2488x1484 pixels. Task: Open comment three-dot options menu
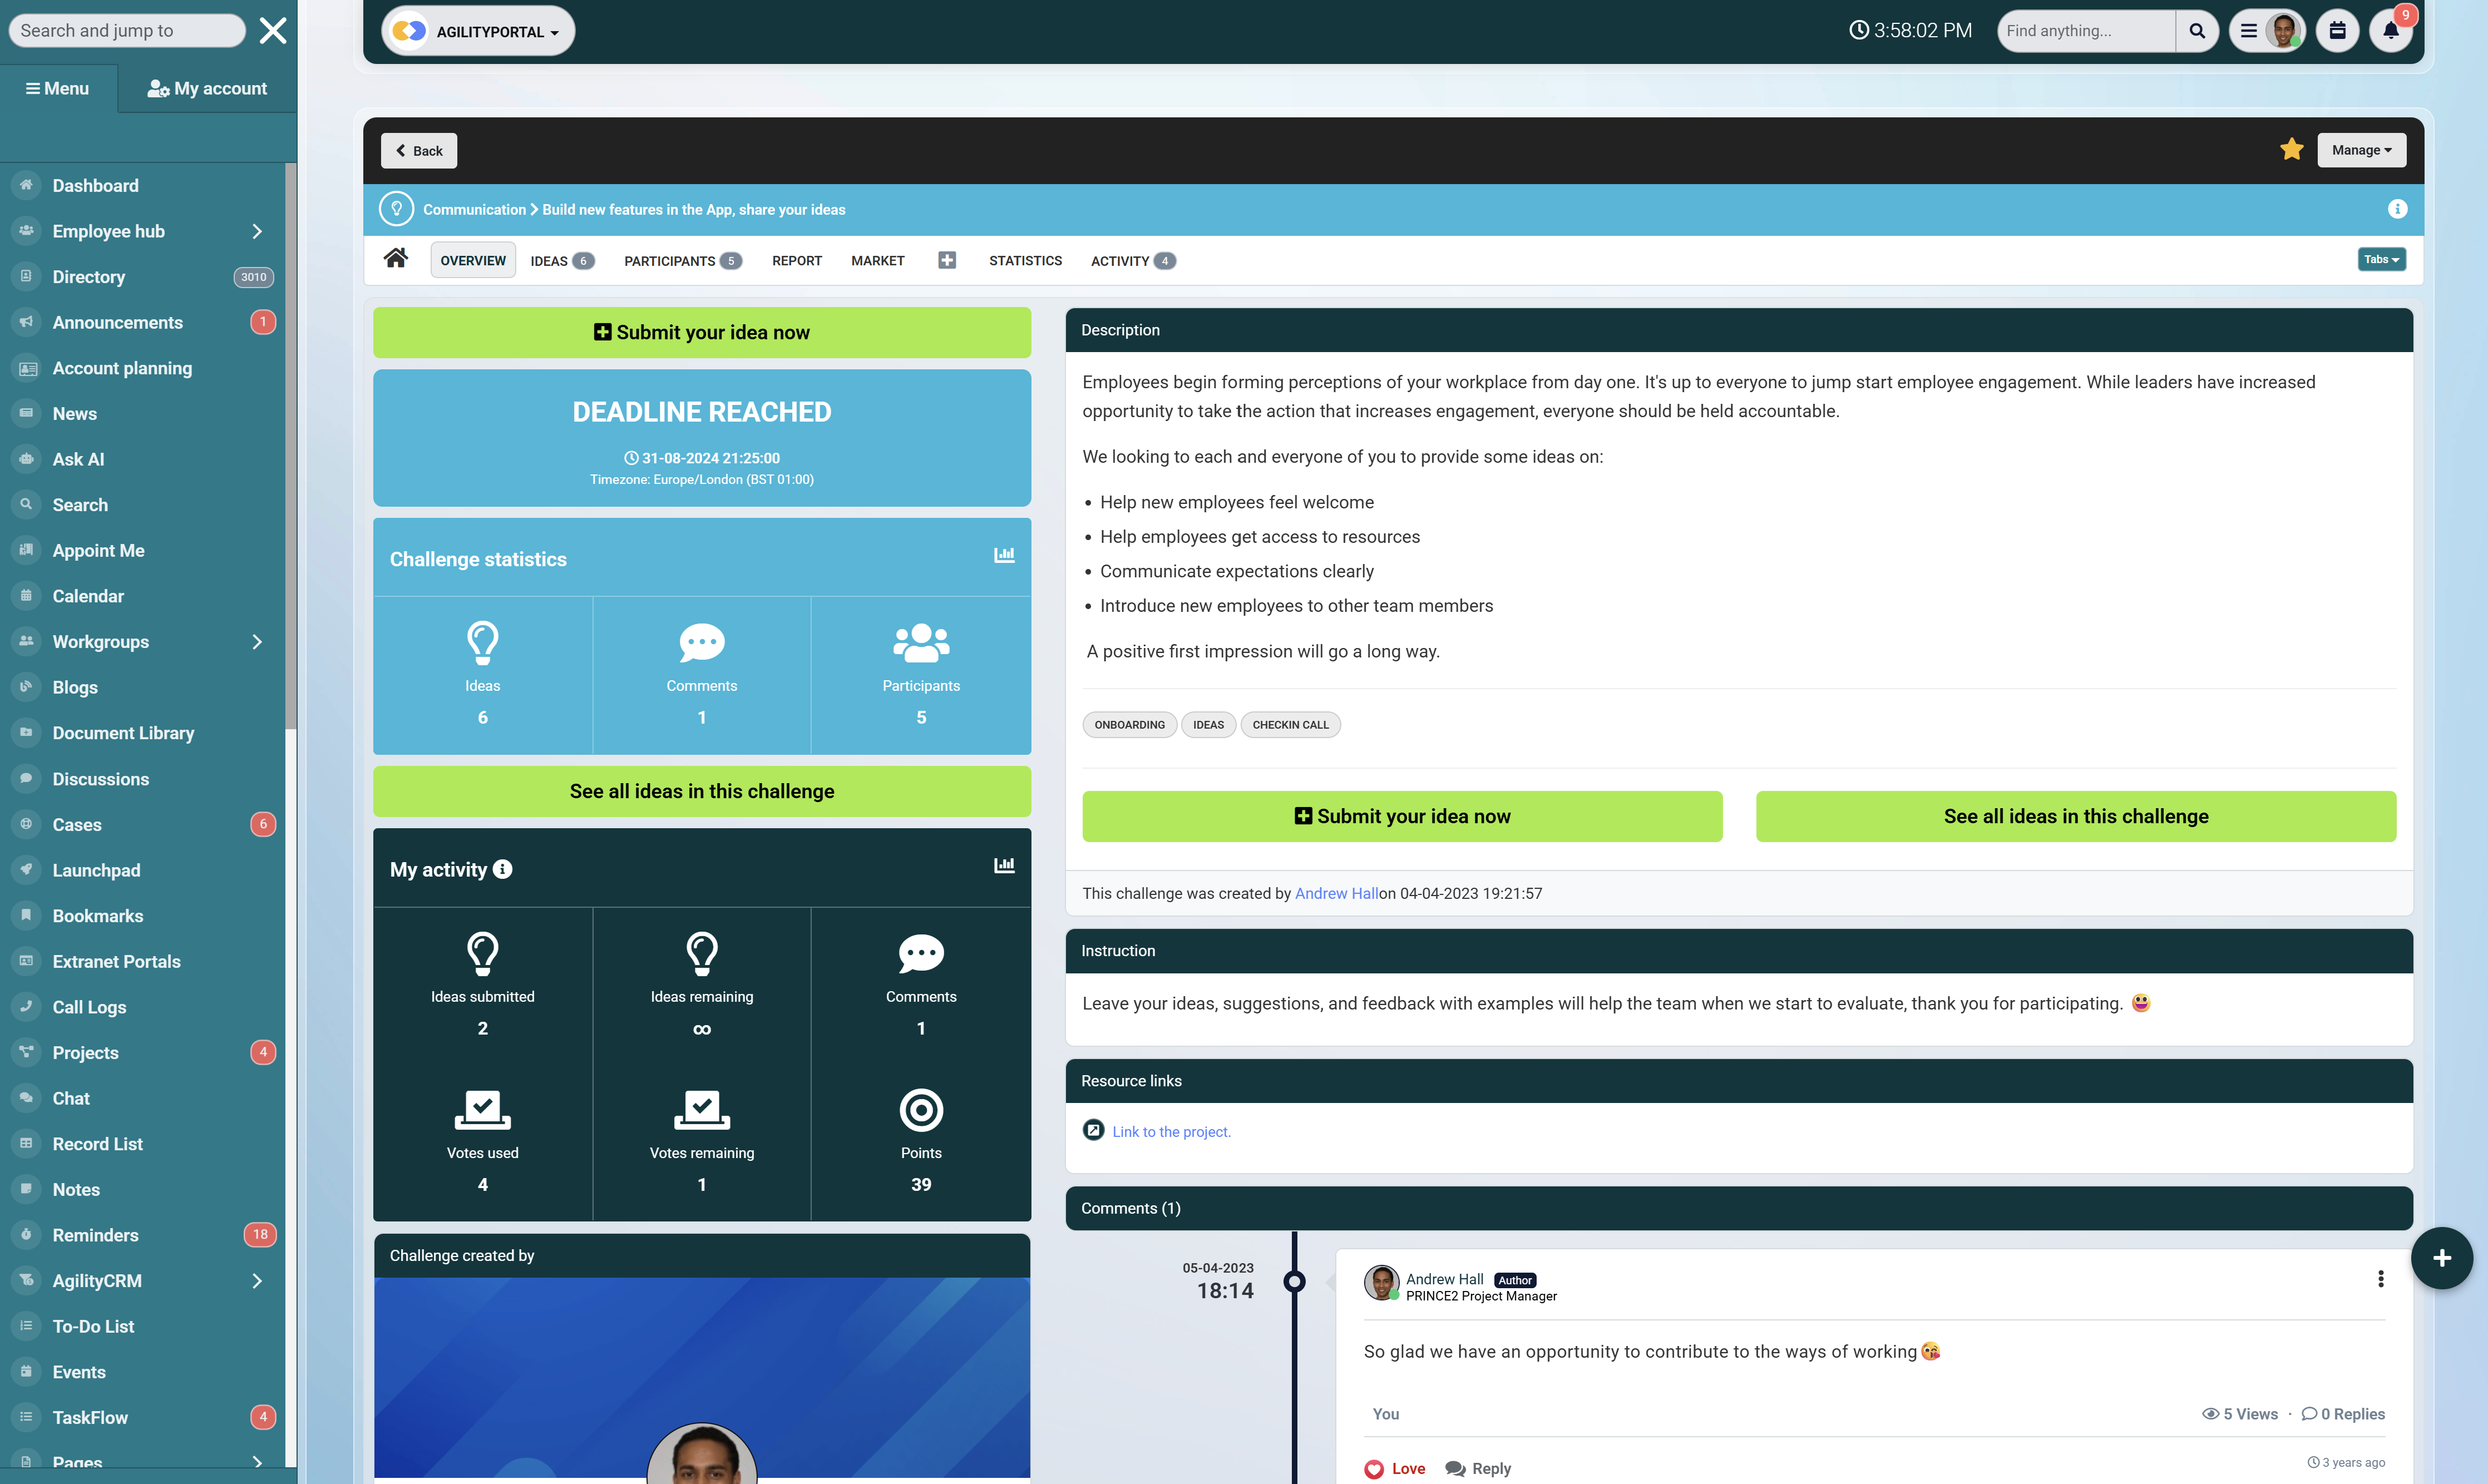click(x=2380, y=1279)
